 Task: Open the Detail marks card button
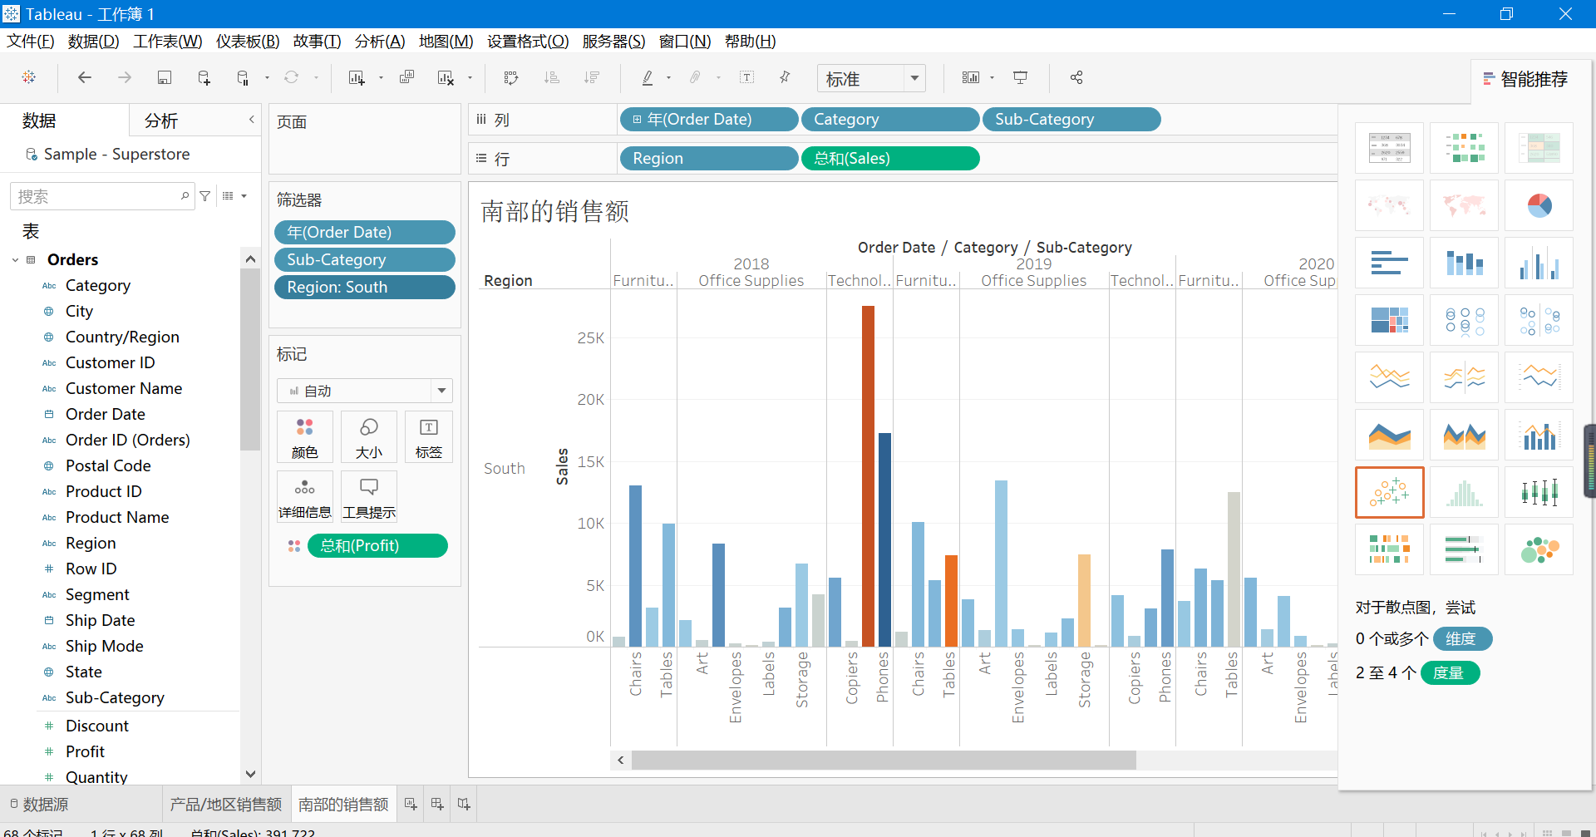point(305,497)
